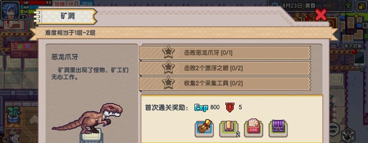
Task: Open the player avatar portrait
Action: coord(10,10)
